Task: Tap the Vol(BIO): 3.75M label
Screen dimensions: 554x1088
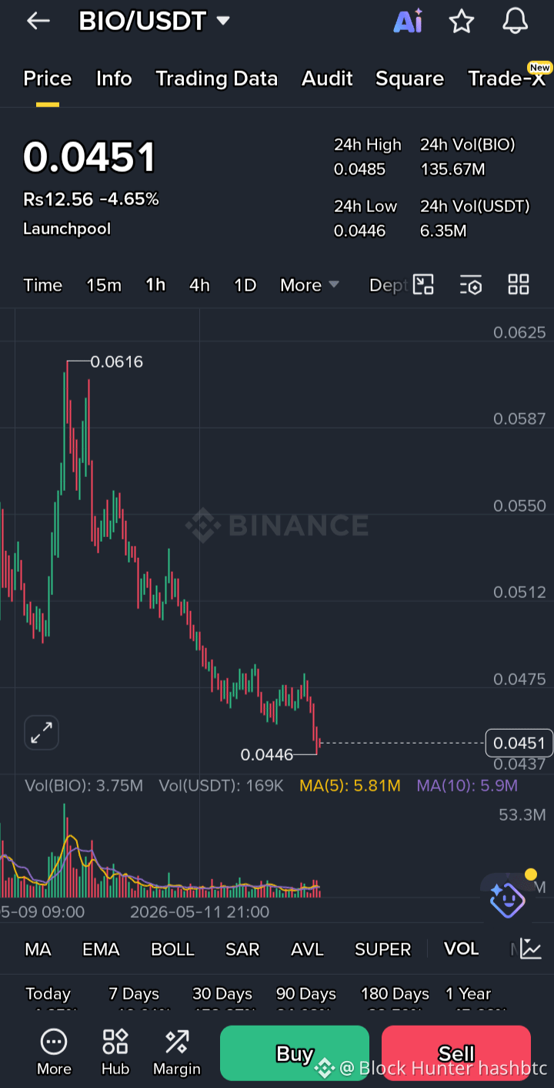Action: (84, 786)
